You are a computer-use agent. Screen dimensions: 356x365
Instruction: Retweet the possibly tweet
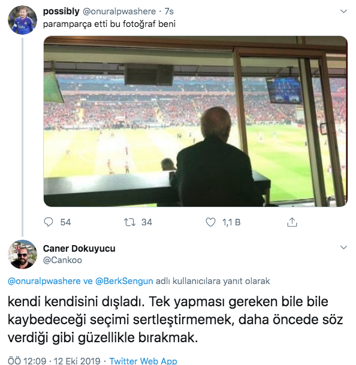tap(129, 222)
